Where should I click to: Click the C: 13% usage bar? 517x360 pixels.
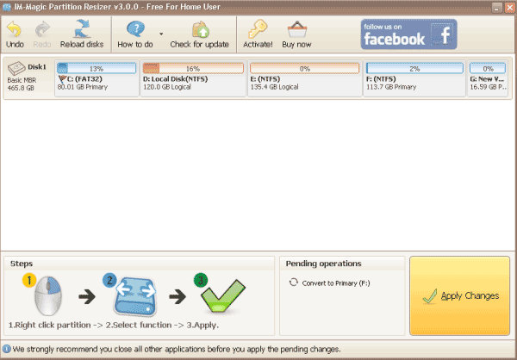tap(97, 69)
